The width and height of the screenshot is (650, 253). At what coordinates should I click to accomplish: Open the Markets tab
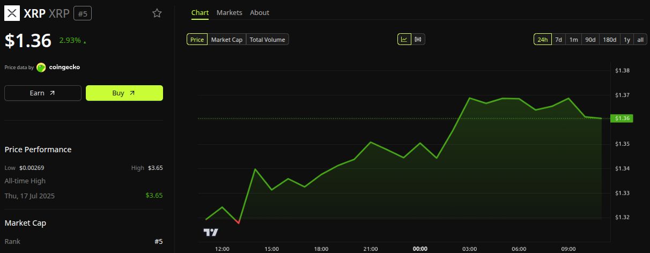pos(230,12)
